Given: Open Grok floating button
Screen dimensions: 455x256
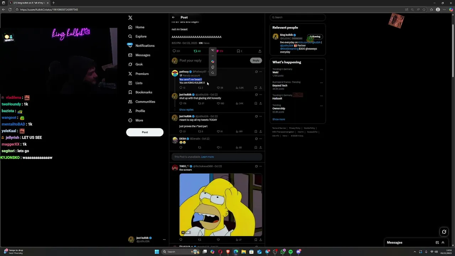Looking at the screenshot, I should pos(444,232).
